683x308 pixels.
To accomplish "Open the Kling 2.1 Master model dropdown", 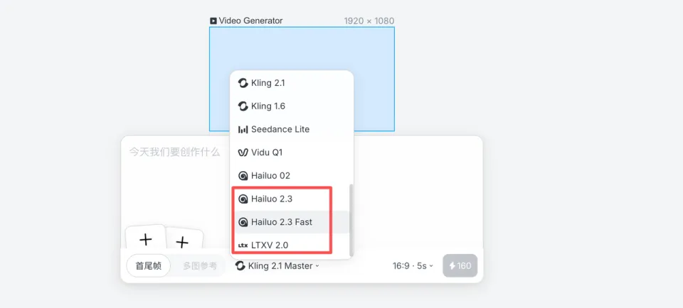I will [x=277, y=266].
